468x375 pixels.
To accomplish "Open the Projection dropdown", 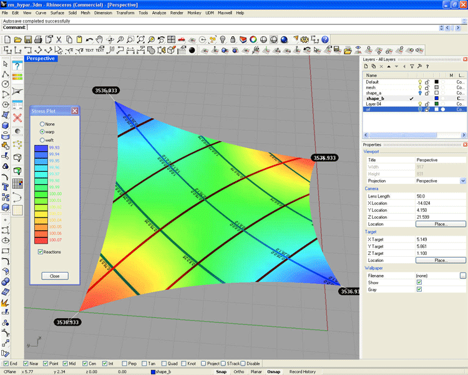I will 462,181.
